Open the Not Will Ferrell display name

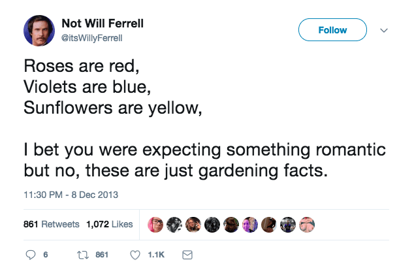click(103, 24)
